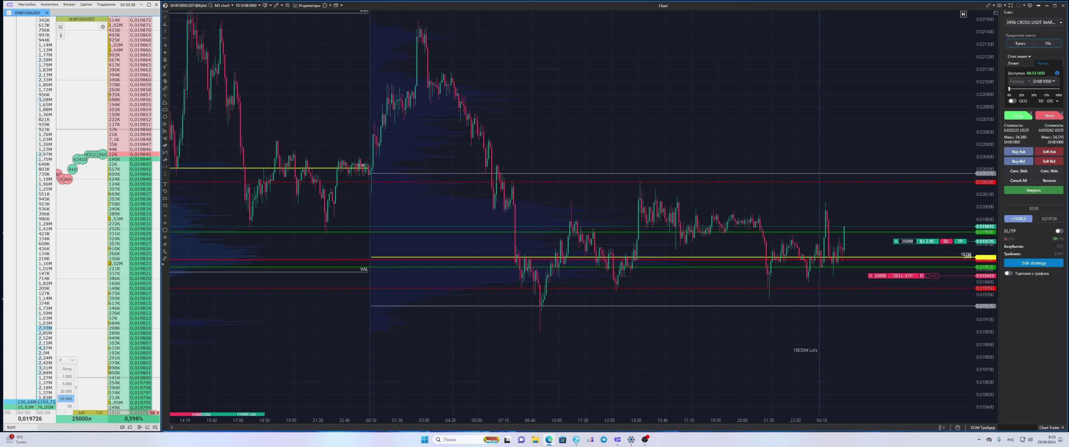Set size slider at the 50% mark
Viewport: 1069px width, 447px height.
(x=1034, y=89)
